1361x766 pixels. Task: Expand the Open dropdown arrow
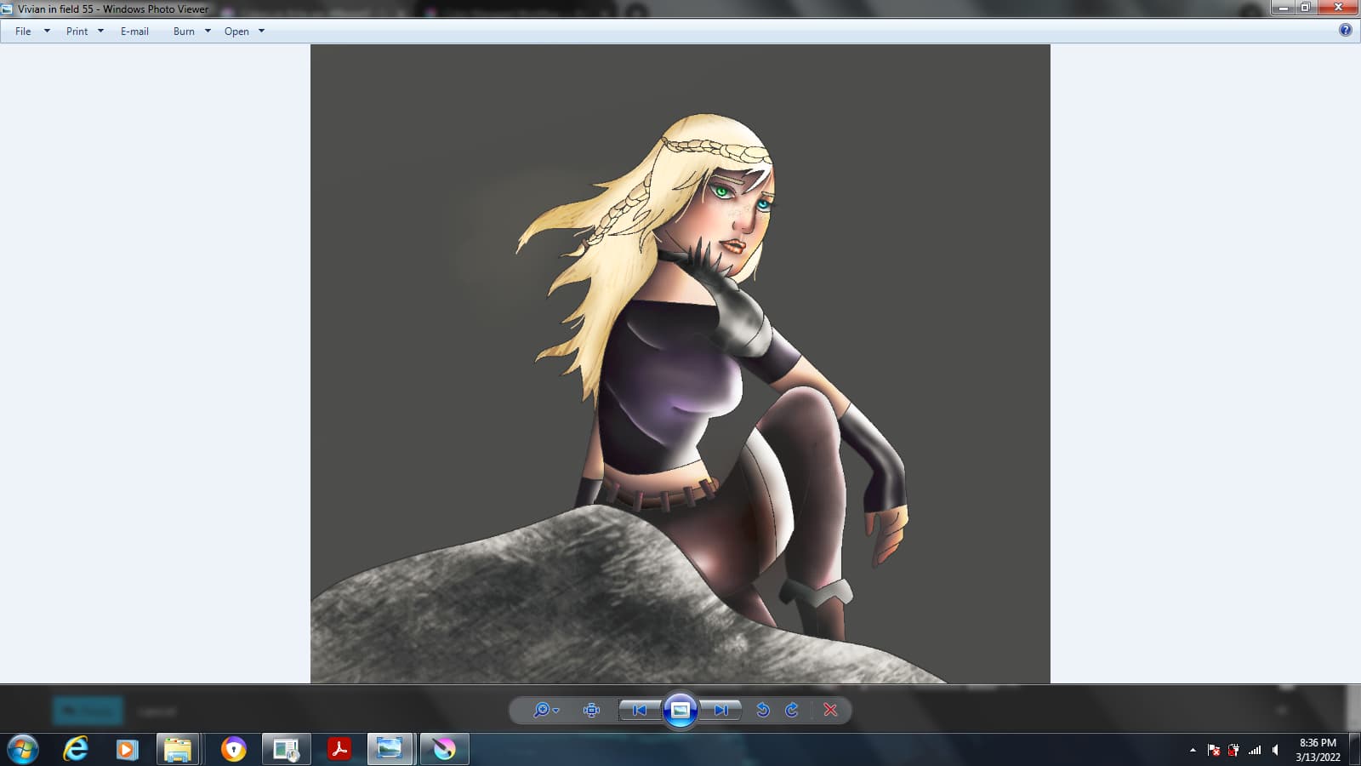261,31
